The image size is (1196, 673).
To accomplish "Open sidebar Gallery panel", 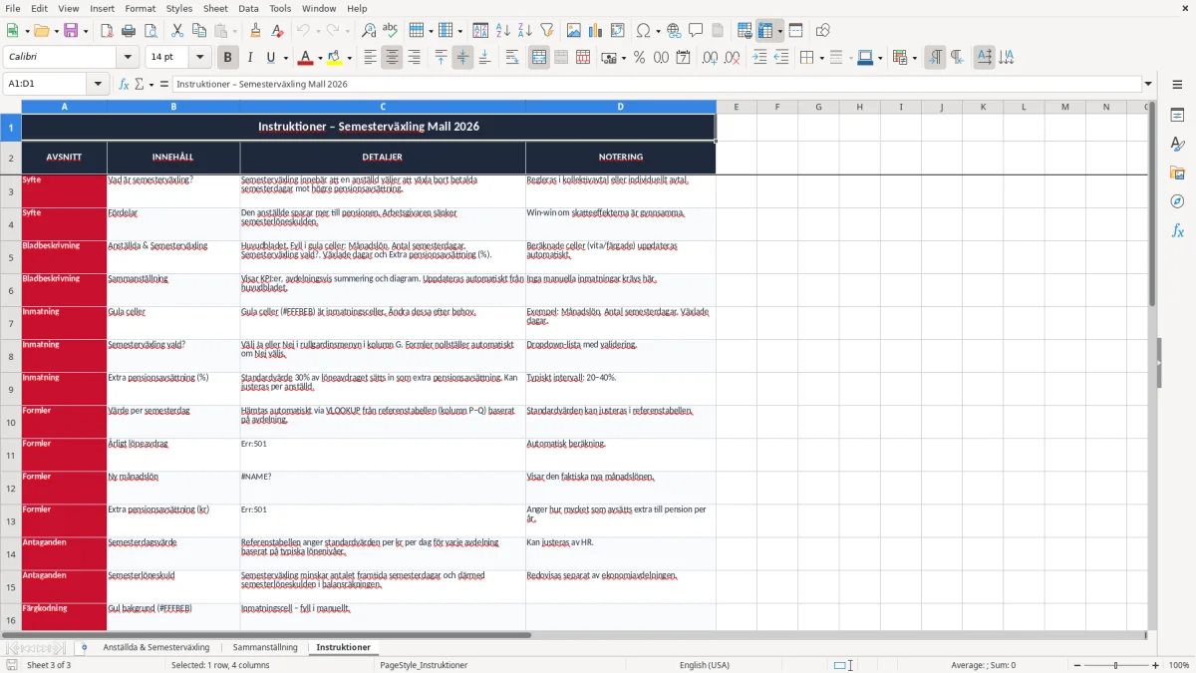I will click(x=1177, y=173).
